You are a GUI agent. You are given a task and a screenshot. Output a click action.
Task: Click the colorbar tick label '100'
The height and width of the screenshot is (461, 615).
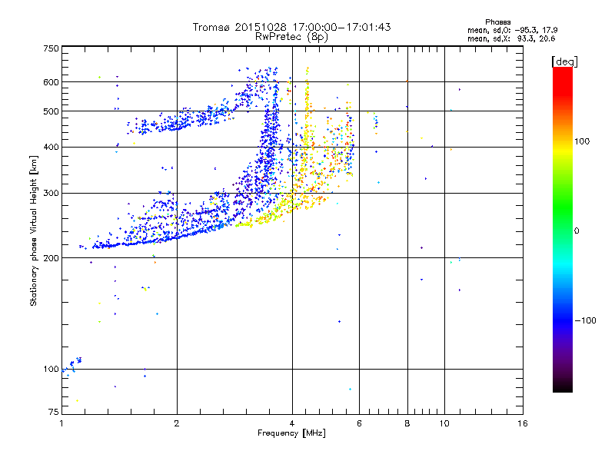click(582, 141)
